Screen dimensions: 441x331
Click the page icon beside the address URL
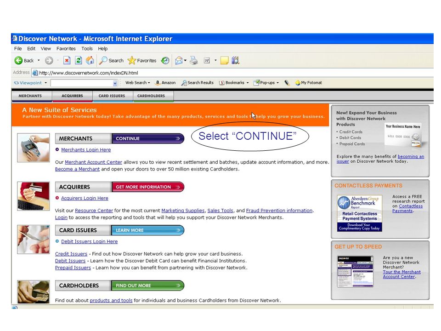(35, 73)
